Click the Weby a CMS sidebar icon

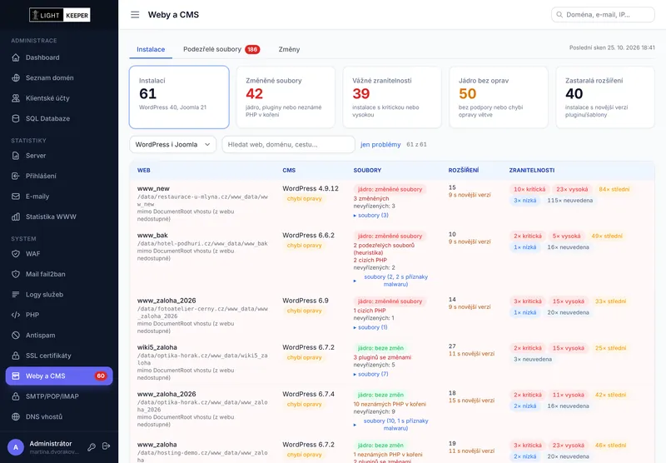(x=16, y=376)
